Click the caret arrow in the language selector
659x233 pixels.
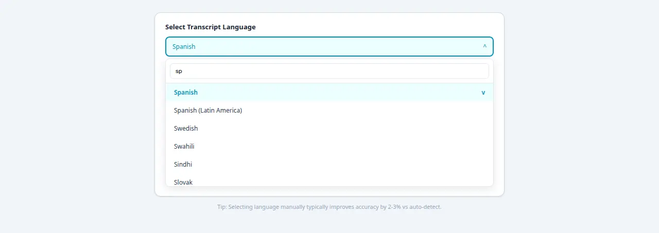[x=484, y=46]
